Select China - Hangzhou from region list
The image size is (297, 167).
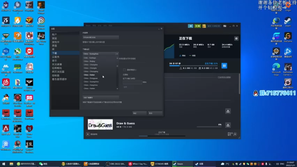tap(91, 85)
